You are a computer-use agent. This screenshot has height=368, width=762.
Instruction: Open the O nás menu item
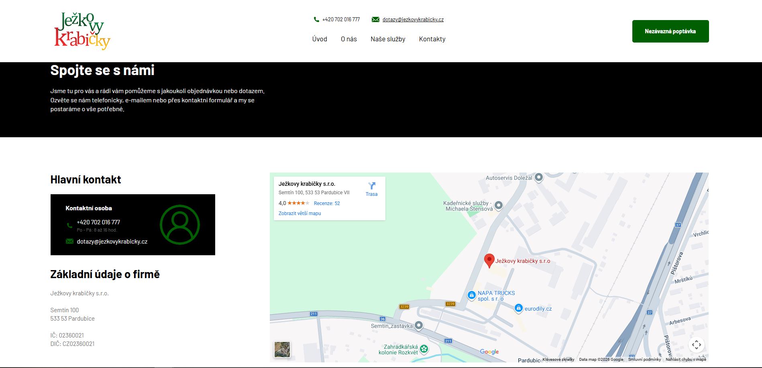349,39
